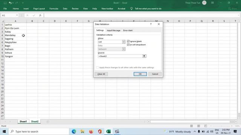Expand the Name Box dropdown arrow

click(17, 15)
